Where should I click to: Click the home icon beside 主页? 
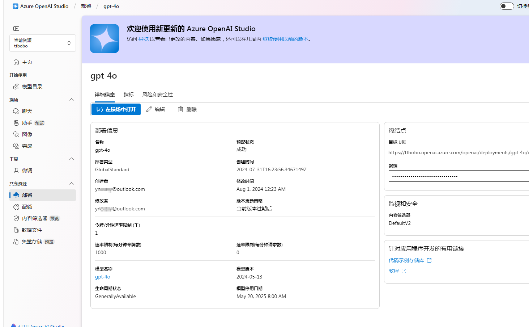pyautogui.click(x=16, y=62)
